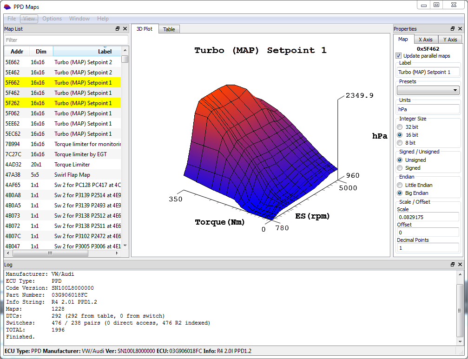Switch to the Table tab
This screenshot has height=359, width=468.
[169, 29]
